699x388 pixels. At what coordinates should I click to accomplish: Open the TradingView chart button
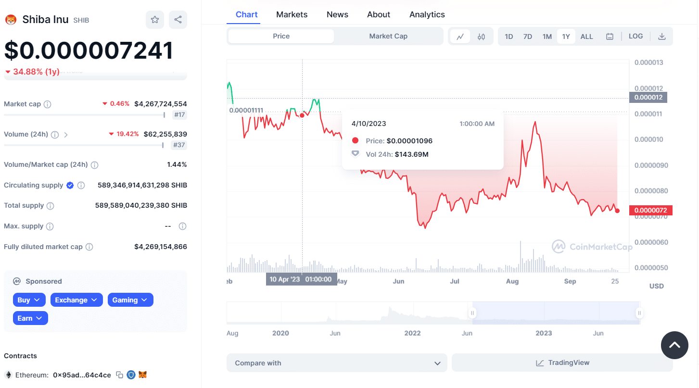point(562,363)
